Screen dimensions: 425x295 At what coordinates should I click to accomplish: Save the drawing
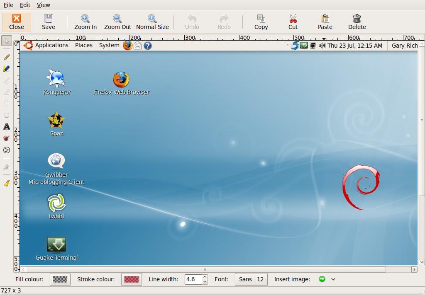click(49, 22)
